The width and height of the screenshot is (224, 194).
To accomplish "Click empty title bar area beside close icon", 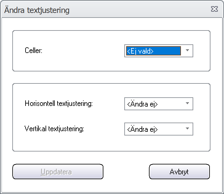I will click(140, 9).
